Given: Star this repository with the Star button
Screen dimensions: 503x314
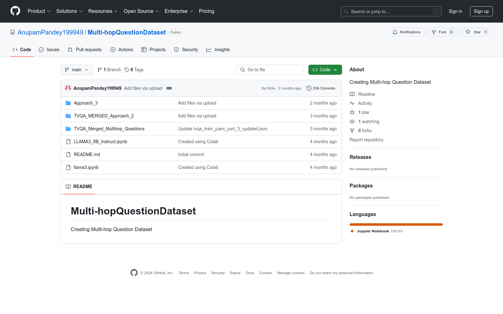Looking at the screenshot, I should click(x=477, y=32).
